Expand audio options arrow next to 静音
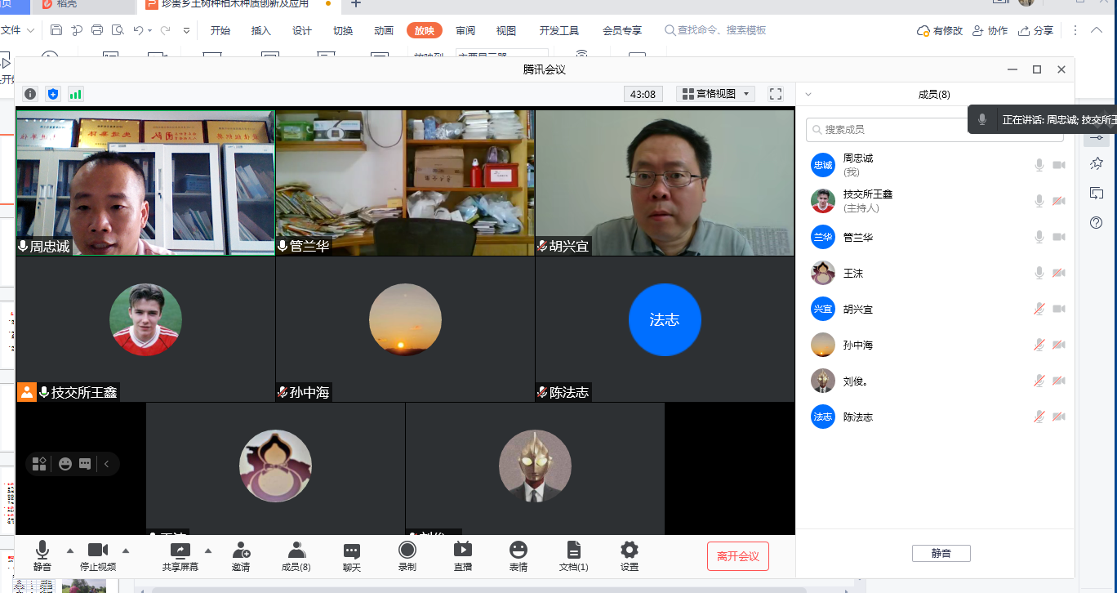This screenshot has width=1117, height=593. (69, 550)
